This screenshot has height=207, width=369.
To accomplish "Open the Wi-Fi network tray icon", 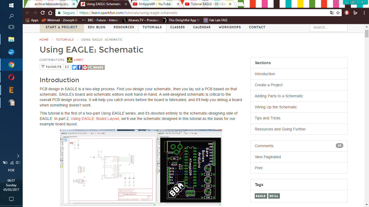I will point(12,163).
